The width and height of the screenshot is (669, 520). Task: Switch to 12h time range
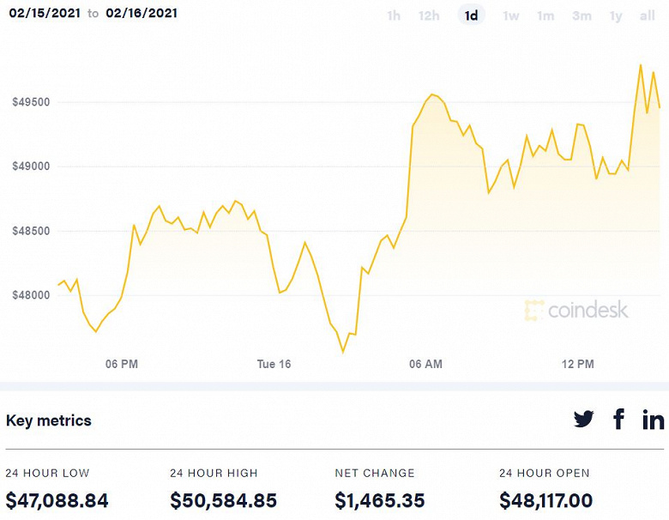pyautogui.click(x=429, y=15)
